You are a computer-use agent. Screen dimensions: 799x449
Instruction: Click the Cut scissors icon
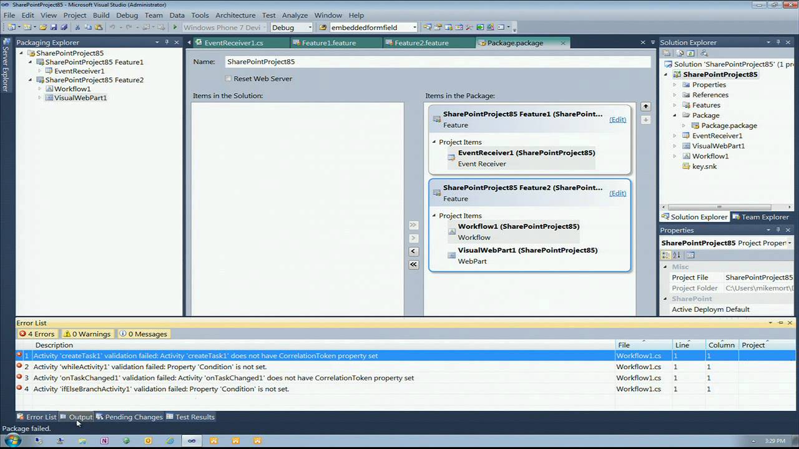tap(78, 27)
